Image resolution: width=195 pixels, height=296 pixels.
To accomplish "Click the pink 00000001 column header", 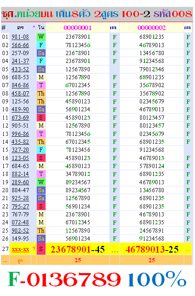I will click(x=78, y=28).
